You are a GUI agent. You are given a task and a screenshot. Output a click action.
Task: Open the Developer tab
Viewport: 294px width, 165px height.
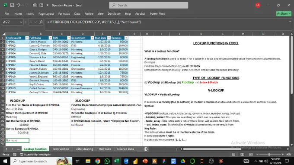pos(114,14)
